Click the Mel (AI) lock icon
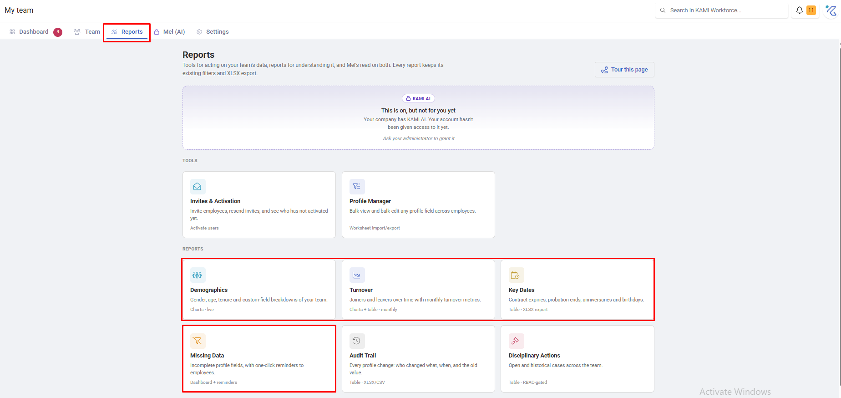Screen dimensions: 841x398 tap(157, 32)
